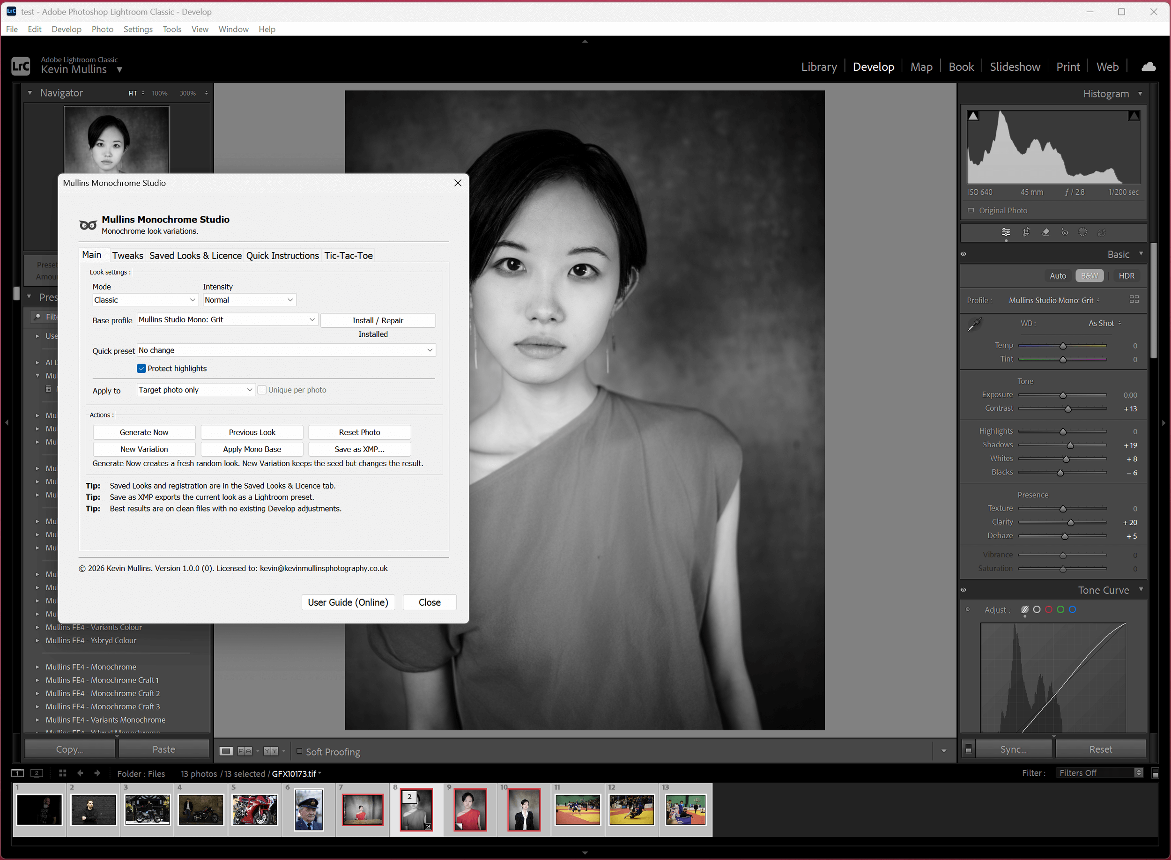
Task: Enable the Unique per photo checkbox
Action: tap(262, 389)
